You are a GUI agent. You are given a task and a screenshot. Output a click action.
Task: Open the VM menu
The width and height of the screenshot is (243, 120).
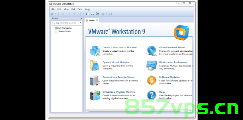point(73,9)
